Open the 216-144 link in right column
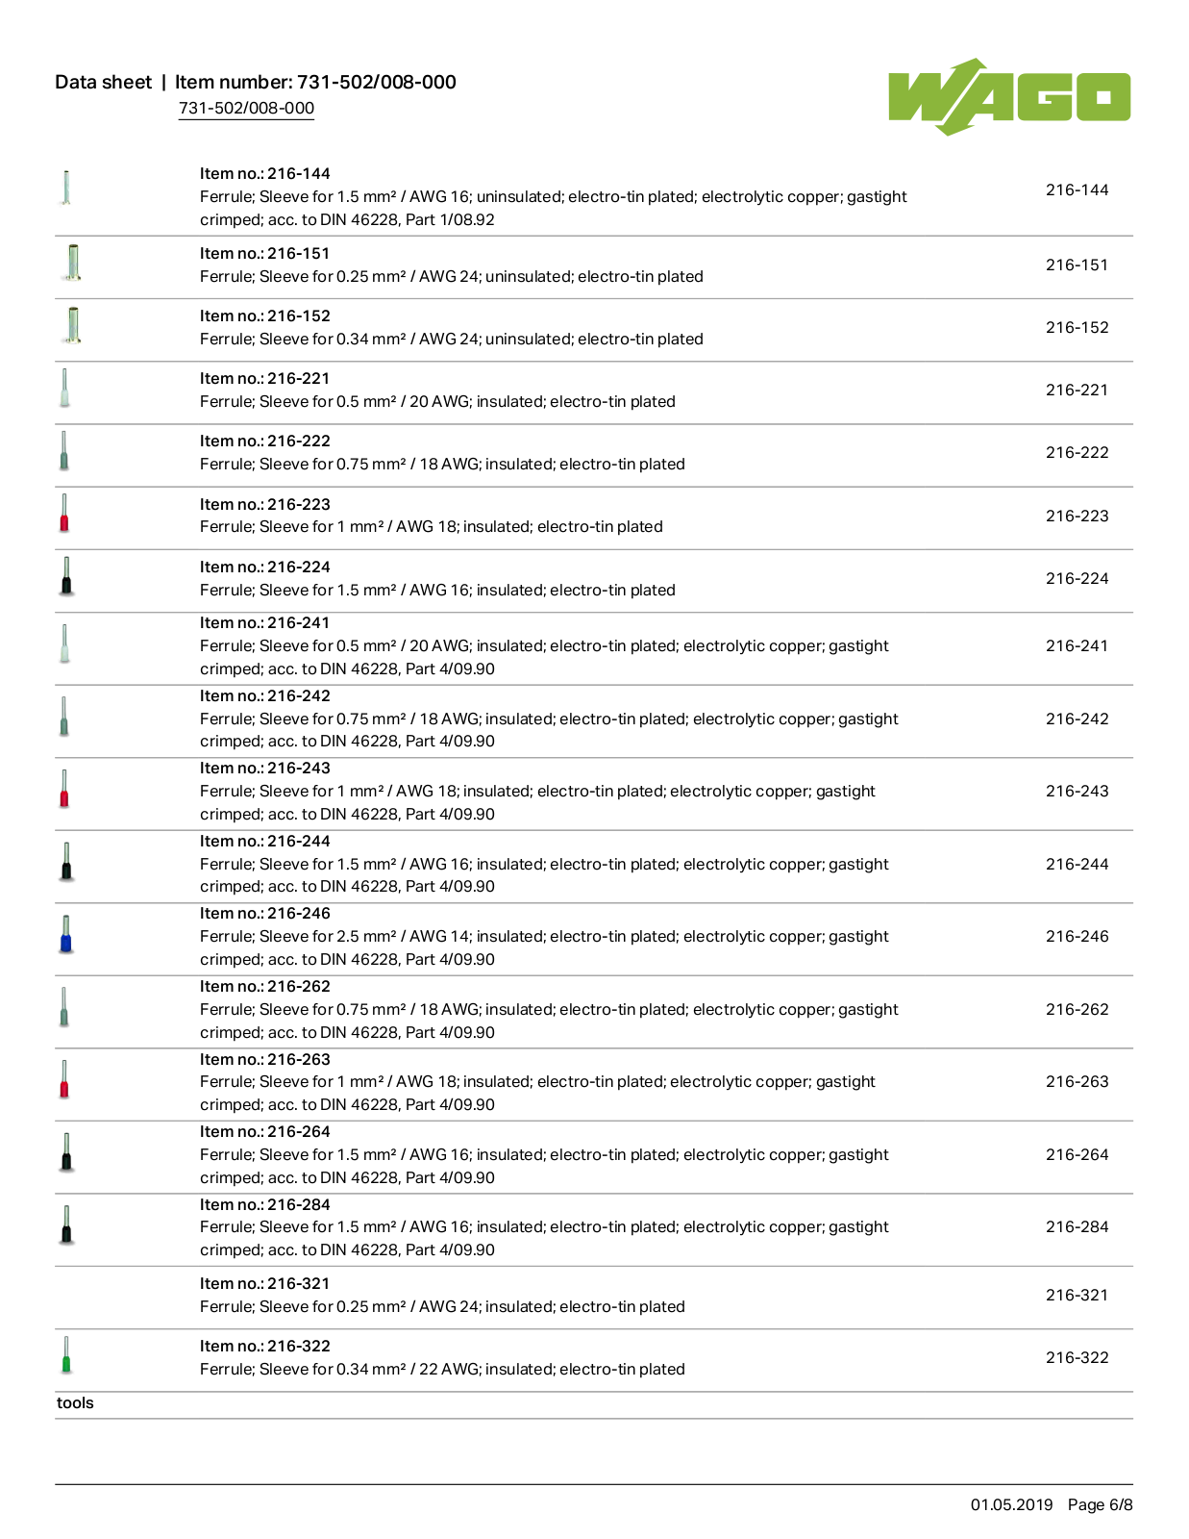This screenshot has width=1189, height=1539. (x=1077, y=190)
